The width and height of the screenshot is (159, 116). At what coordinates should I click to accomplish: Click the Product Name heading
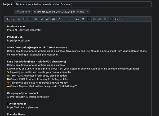click(16, 27)
